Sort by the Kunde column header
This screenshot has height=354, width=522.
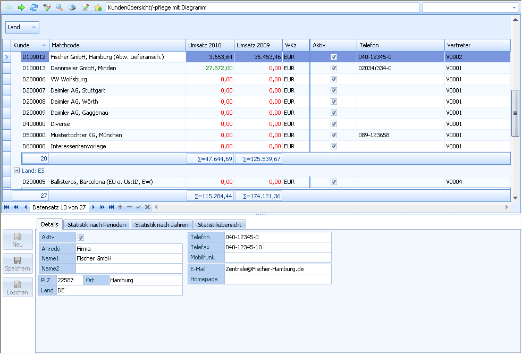tap(30, 45)
